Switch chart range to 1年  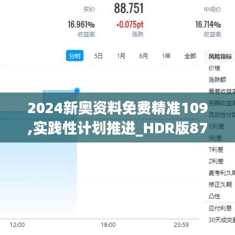(166, 56)
